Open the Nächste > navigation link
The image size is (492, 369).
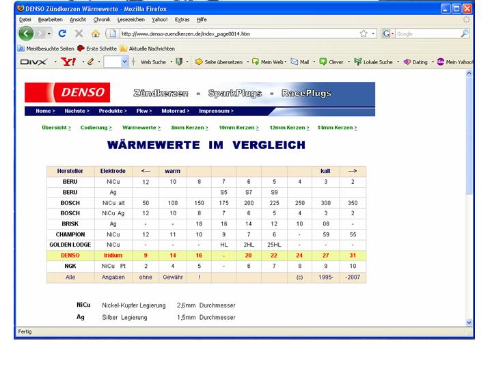coord(77,111)
